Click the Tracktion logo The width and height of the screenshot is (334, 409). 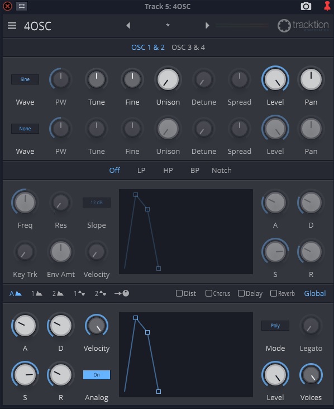click(303, 26)
